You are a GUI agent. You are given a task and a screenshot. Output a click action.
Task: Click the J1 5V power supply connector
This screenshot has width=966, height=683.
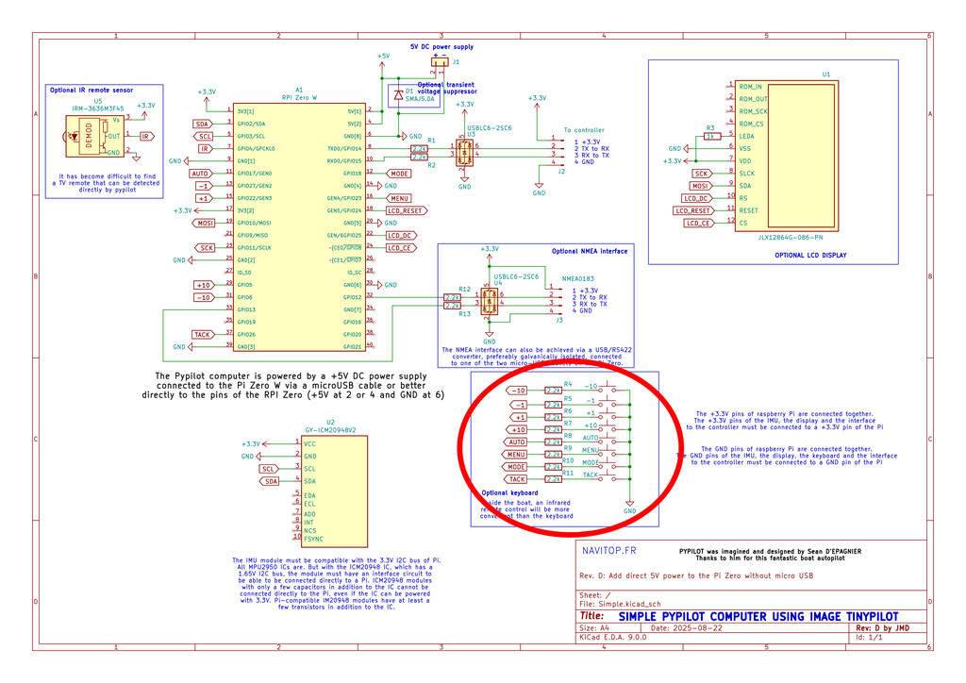point(440,63)
